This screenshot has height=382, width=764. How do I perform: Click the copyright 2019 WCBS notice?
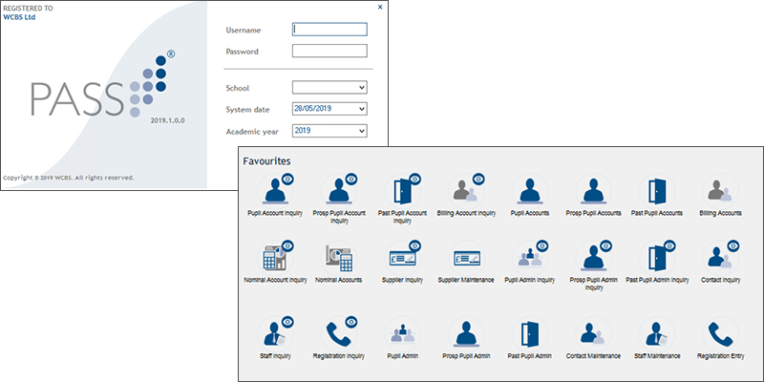coord(68,178)
